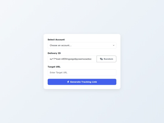Click the 'Generate Tracking Link' text label

(84, 82)
